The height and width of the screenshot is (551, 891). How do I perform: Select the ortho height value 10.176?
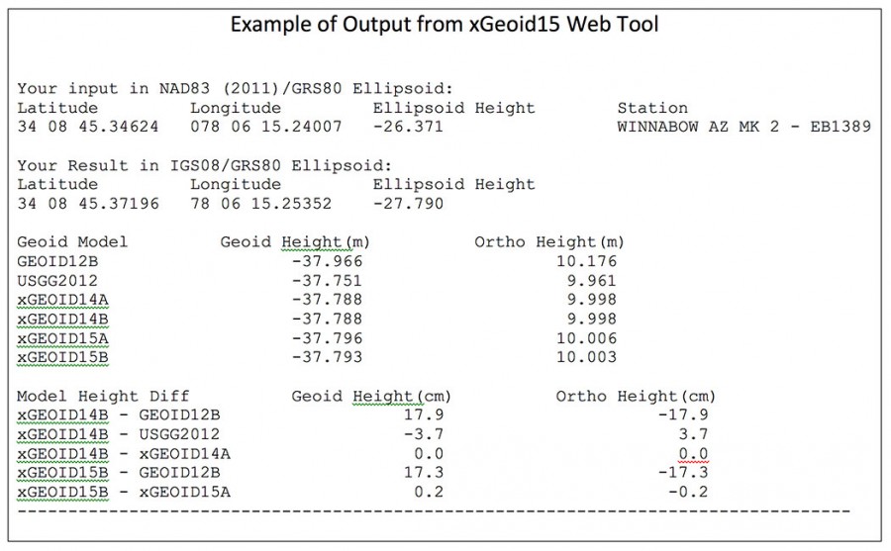[590, 262]
